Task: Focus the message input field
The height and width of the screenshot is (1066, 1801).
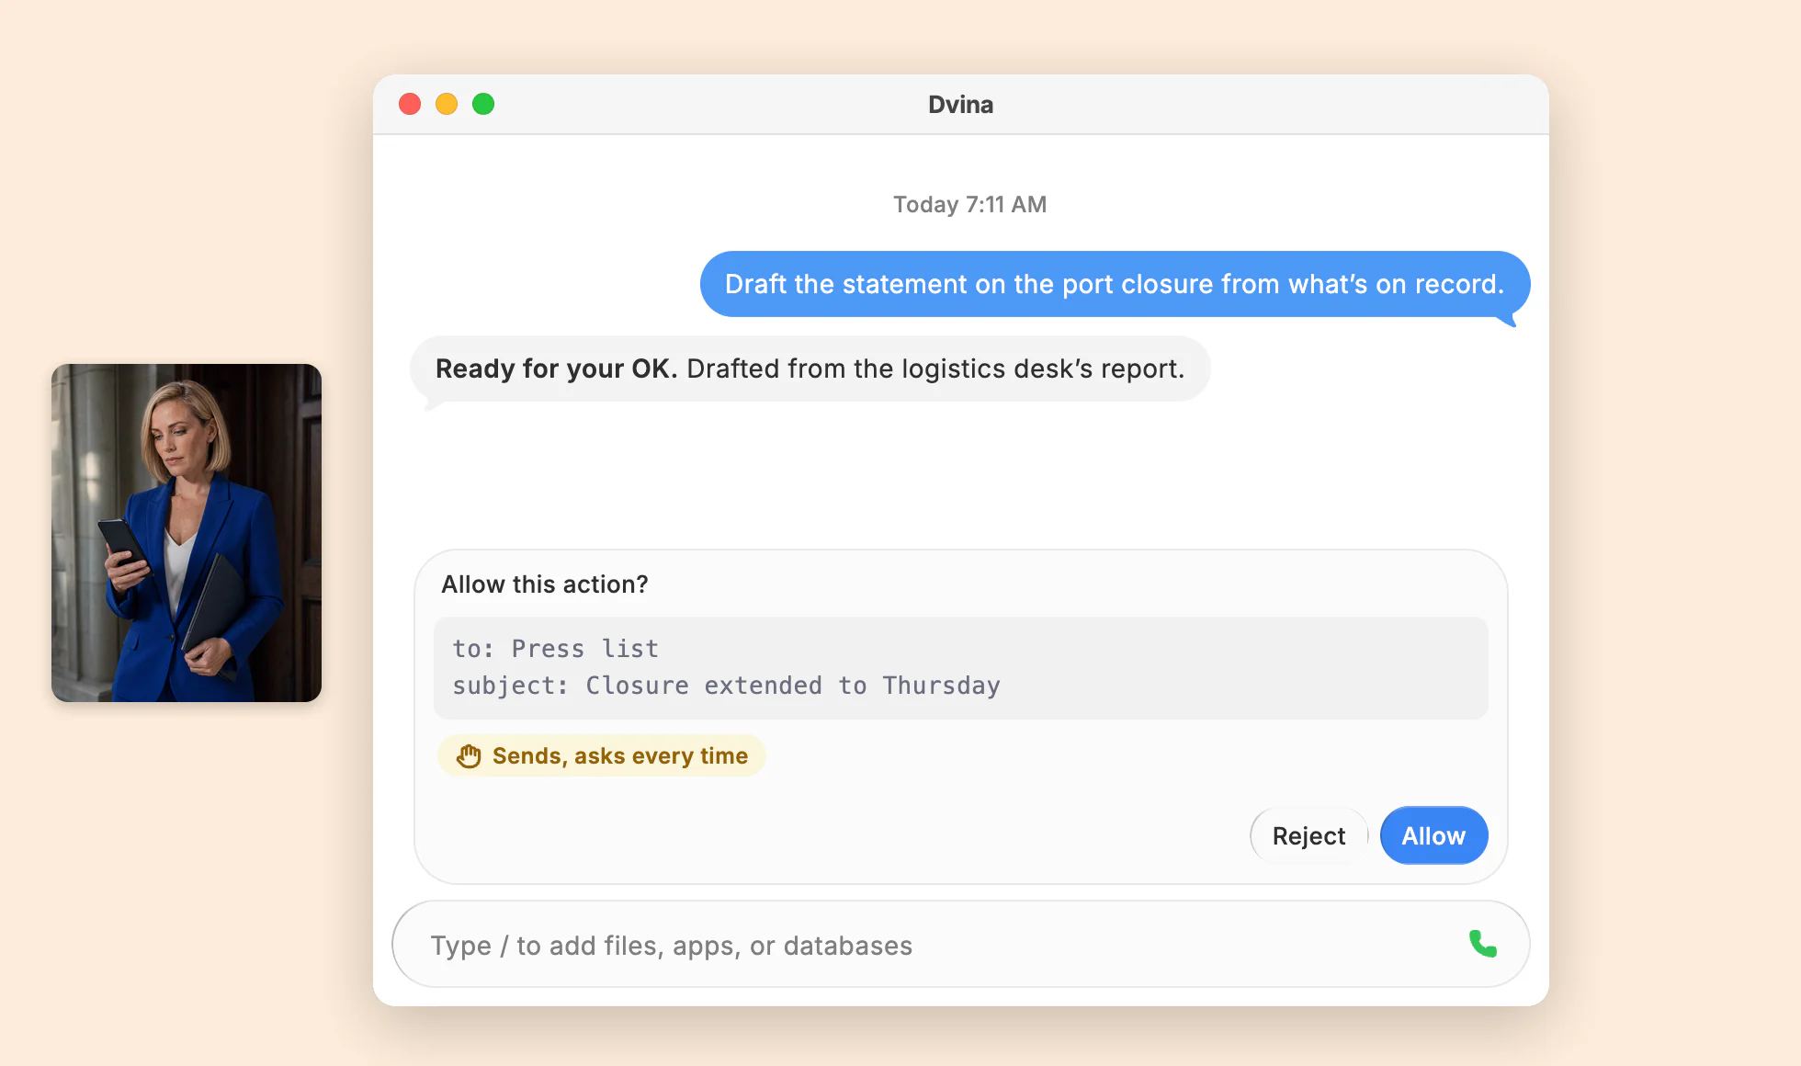Action: (x=960, y=944)
